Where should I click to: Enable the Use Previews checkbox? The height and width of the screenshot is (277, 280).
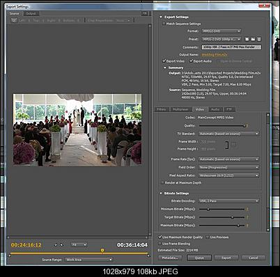(208, 237)
